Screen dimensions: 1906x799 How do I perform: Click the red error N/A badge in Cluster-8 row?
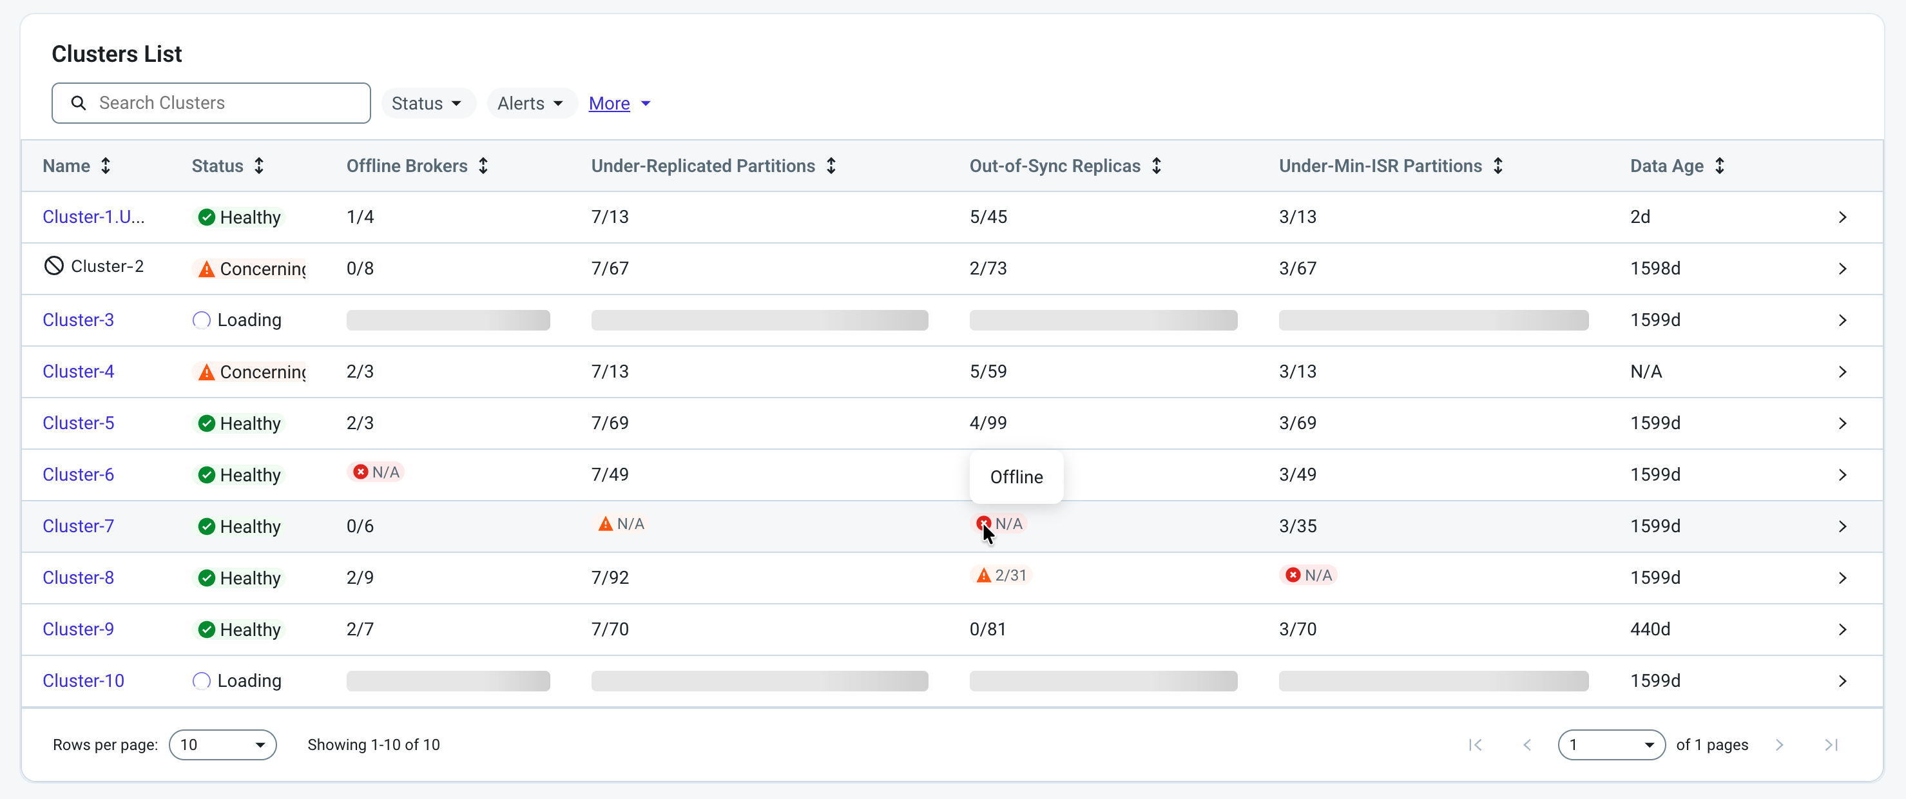(x=1308, y=575)
